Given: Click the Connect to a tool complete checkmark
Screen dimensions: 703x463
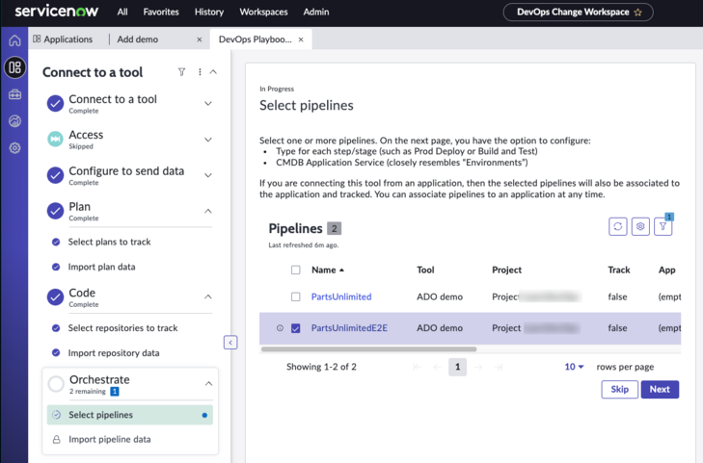Looking at the screenshot, I should pos(56,103).
